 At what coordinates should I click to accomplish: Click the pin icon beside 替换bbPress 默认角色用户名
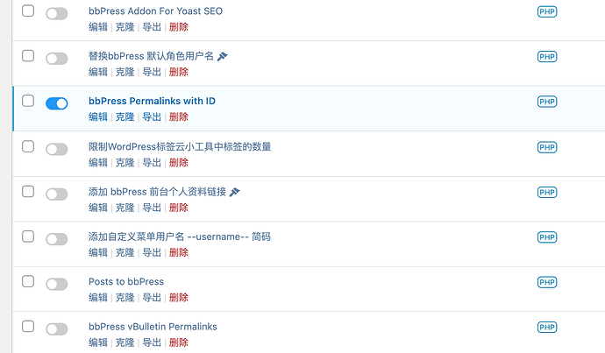pos(222,57)
